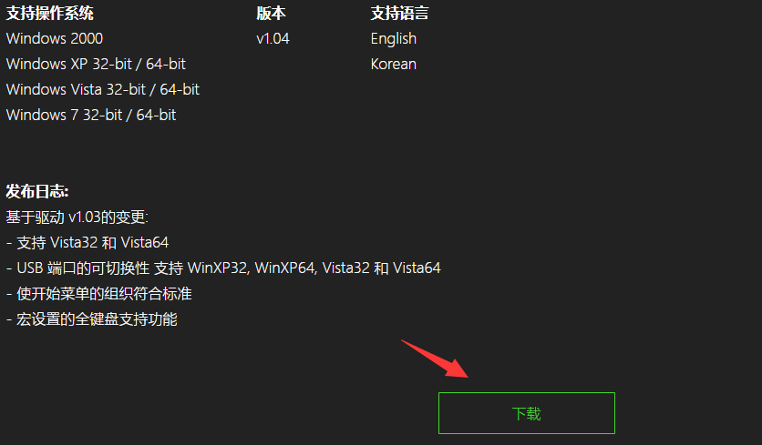Select Windows Vista 32-bit / 64-bit text

tap(102, 89)
